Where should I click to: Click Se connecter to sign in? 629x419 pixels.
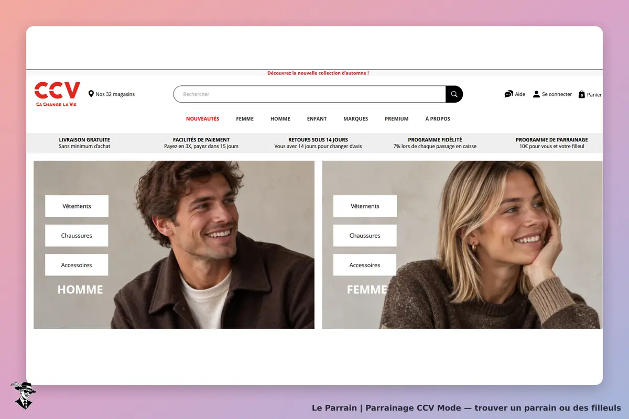point(552,94)
